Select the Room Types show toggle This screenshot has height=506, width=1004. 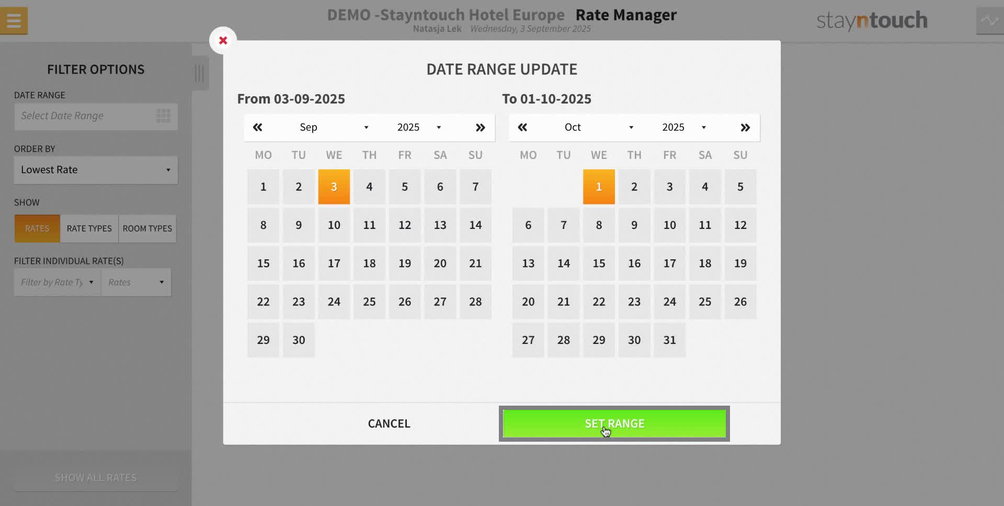click(147, 228)
